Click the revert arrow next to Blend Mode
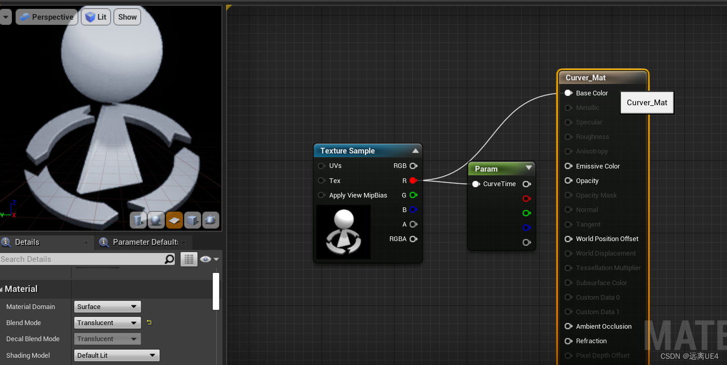 [149, 322]
